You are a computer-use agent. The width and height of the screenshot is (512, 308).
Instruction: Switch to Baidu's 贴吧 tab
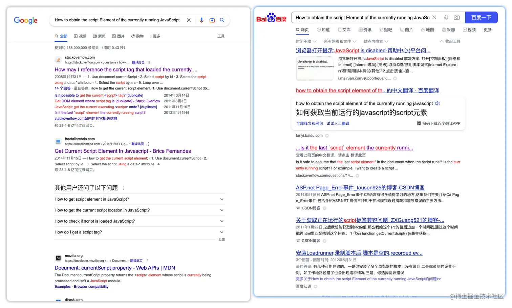pyautogui.click(x=386, y=30)
